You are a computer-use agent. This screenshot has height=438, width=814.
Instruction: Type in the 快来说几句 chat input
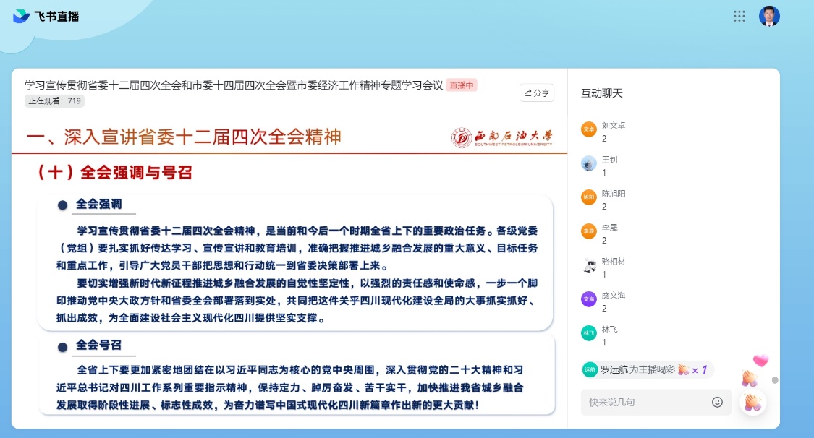(644, 402)
